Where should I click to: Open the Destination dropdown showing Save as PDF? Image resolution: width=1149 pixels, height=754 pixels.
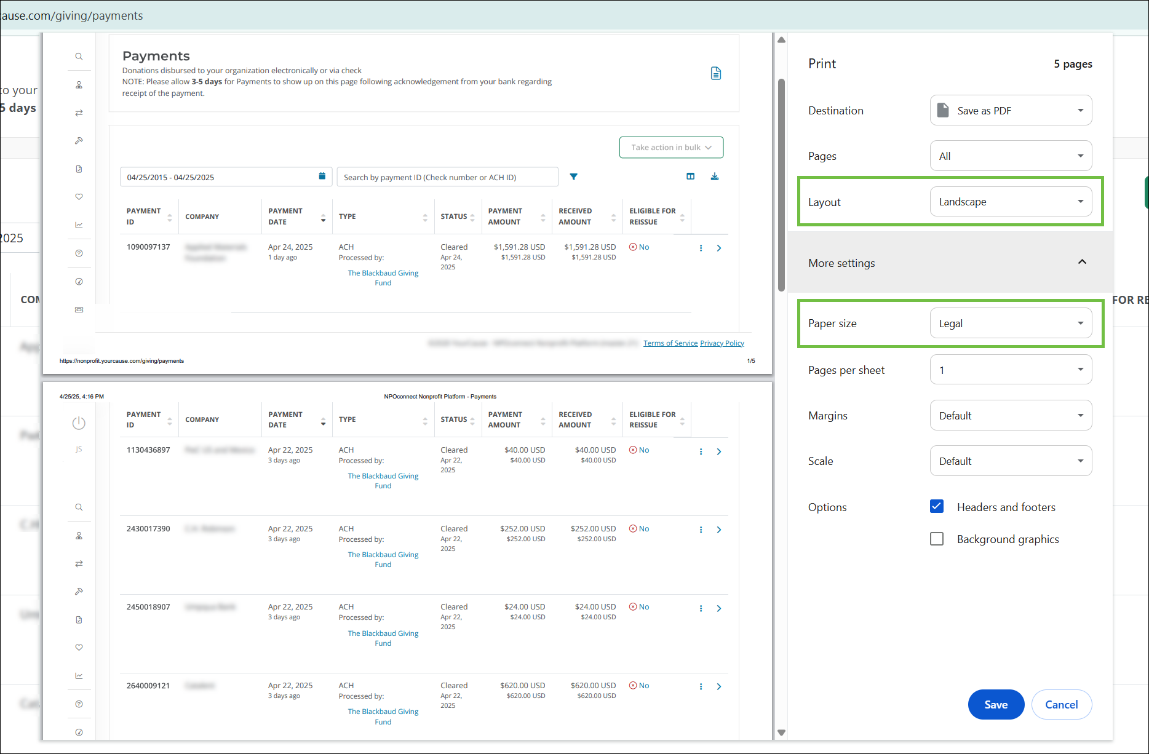(1011, 111)
